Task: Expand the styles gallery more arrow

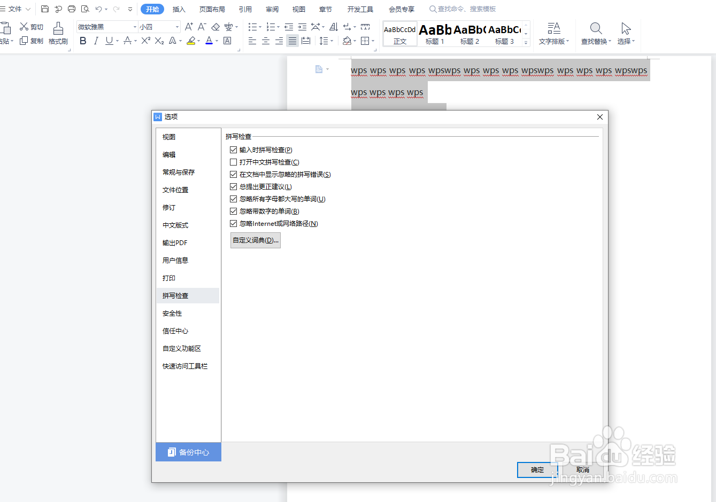Action: tap(526, 42)
